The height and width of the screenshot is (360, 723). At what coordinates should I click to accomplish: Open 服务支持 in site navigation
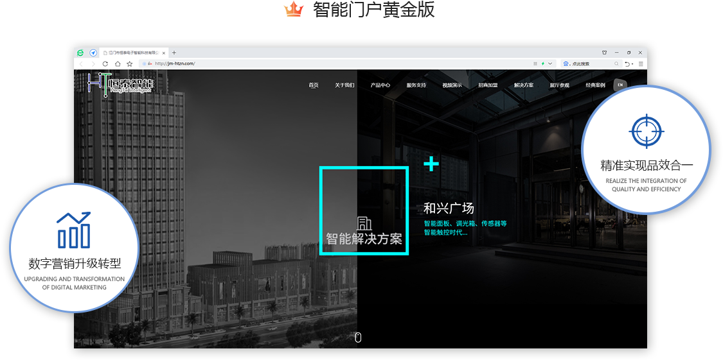click(x=416, y=85)
